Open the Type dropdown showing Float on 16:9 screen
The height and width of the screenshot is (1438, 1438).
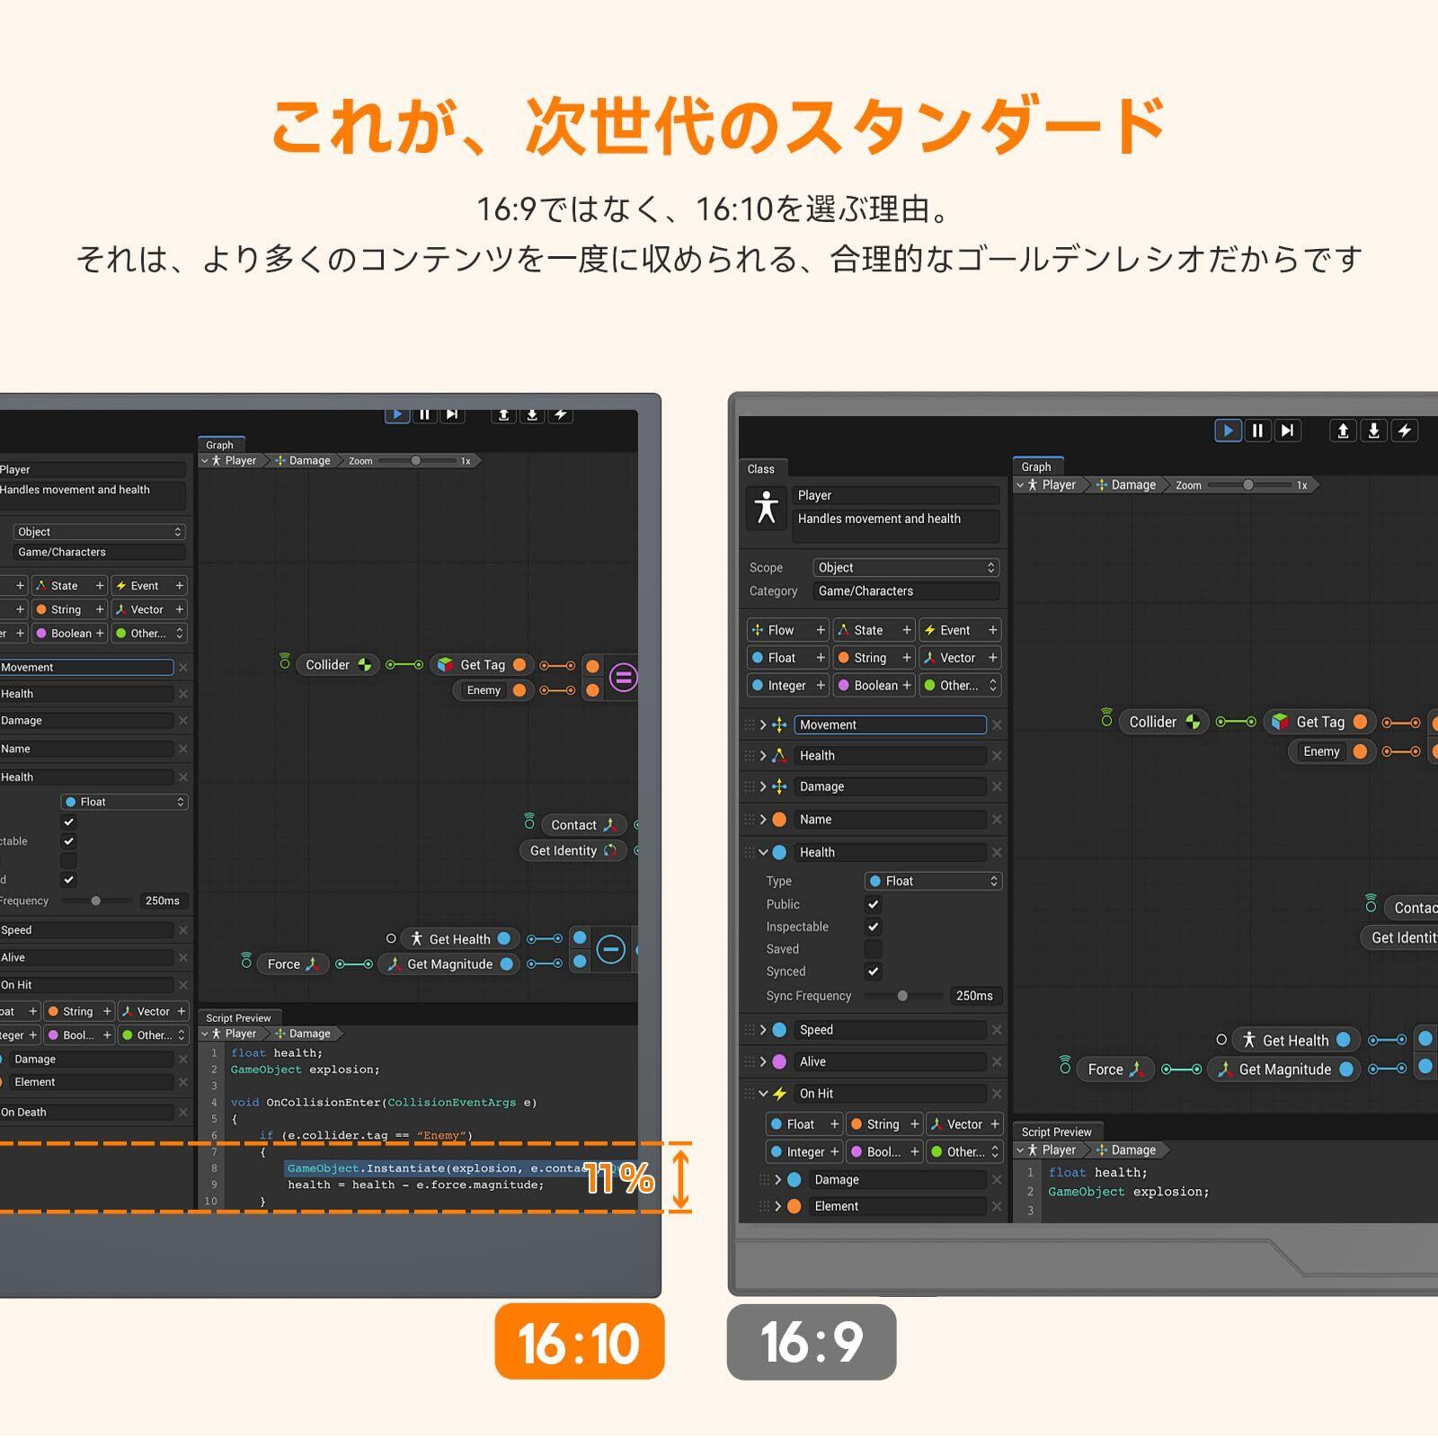(933, 882)
